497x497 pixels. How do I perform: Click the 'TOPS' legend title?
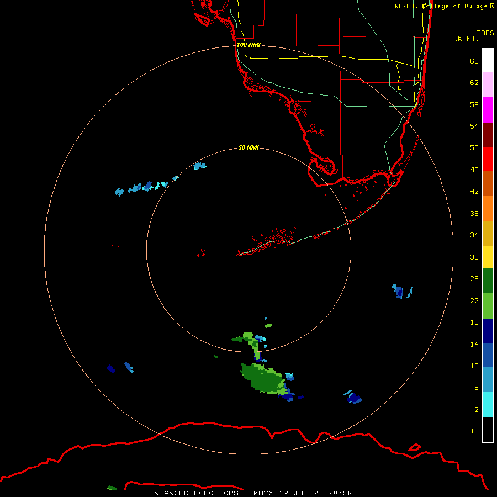click(485, 33)
